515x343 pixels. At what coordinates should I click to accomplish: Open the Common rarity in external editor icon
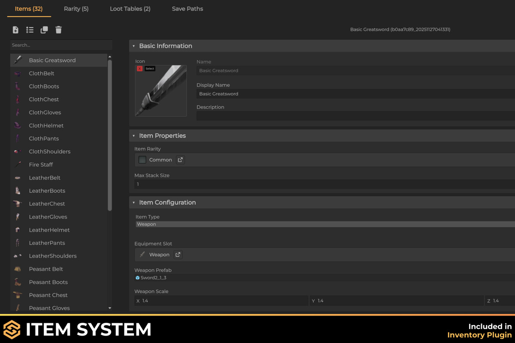pos(180,159)
